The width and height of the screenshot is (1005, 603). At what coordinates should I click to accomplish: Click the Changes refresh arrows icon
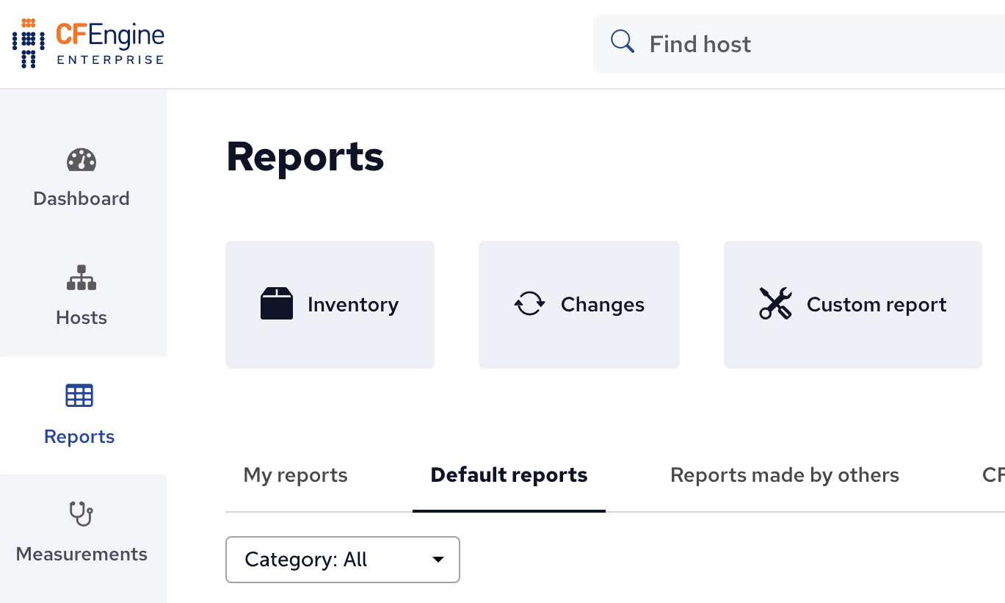[529, 304]
